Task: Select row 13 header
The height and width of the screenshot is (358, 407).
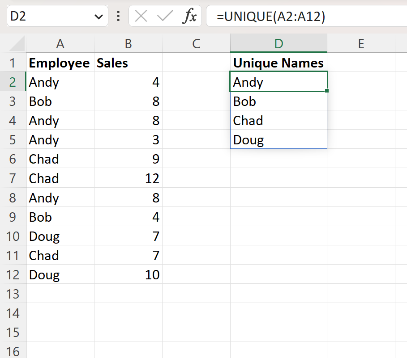Action: (13, 294)
